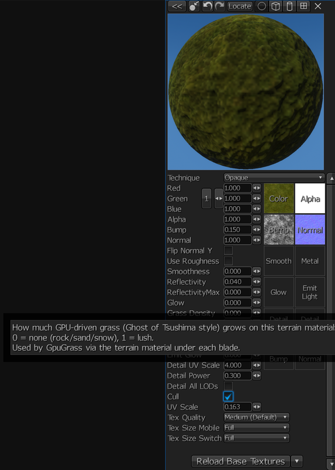Screen dimensions: 335x470
Task: Switch preview to cube shape
Action: tap(276, 6)
